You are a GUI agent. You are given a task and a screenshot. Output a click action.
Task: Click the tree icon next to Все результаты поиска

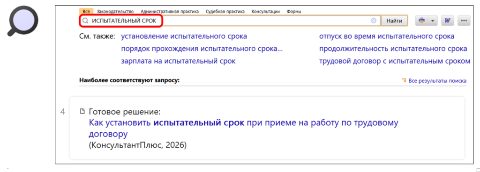[x=404, y=80]
